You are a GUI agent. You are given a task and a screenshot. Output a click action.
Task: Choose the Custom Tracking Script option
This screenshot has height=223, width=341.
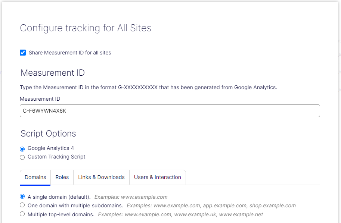(x=22, y=157)
